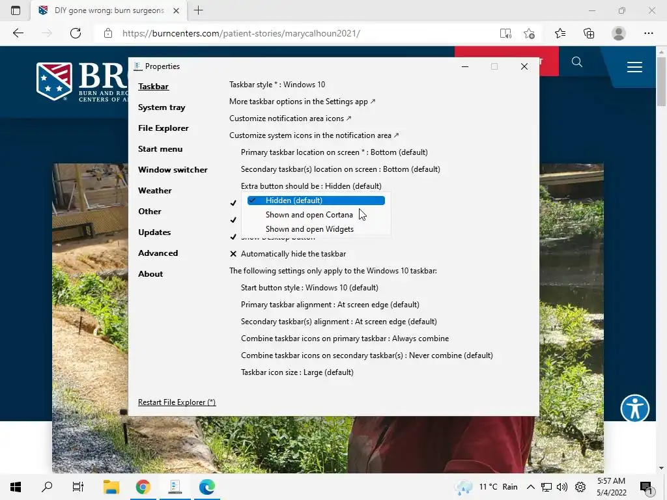Open the notification center icon
Screen dimensions: 667x500
pyautogui.click(x=646, y=488)
